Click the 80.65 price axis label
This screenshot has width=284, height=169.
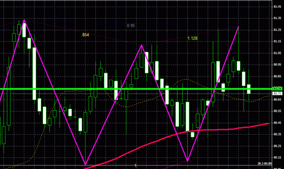pyautogui.click(x=277, y=99)
